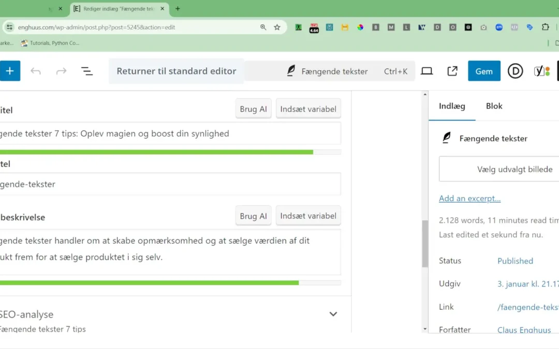Viewport: 559px width, 349px height.
Task: Focus the slug field containing gende-tekster
Action: point(170,184)
